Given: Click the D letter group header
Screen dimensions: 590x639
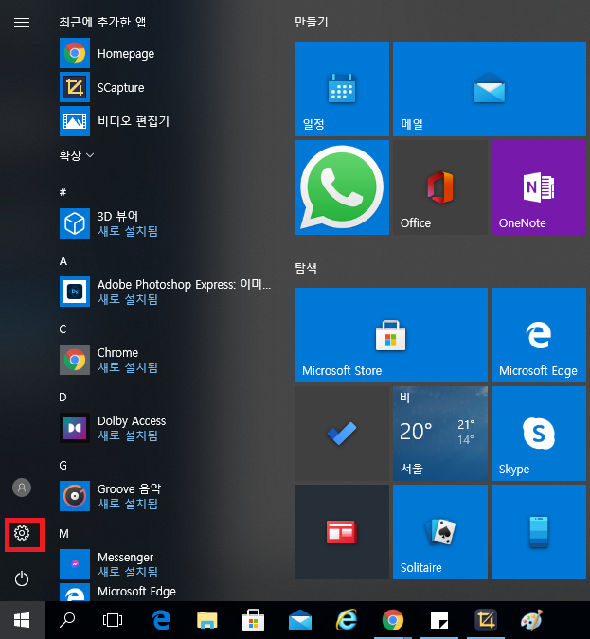Looking at the screenshot, I should click(63, 398).
